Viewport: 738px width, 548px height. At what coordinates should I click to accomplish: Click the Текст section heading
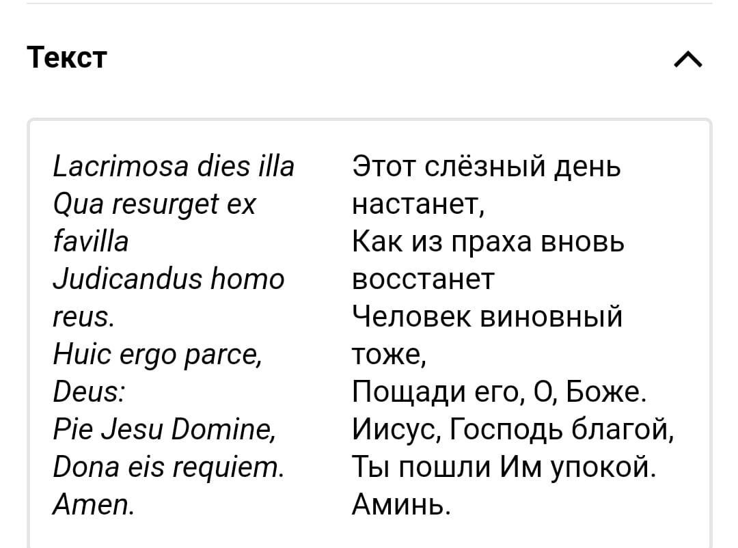[x=67, y=57]
